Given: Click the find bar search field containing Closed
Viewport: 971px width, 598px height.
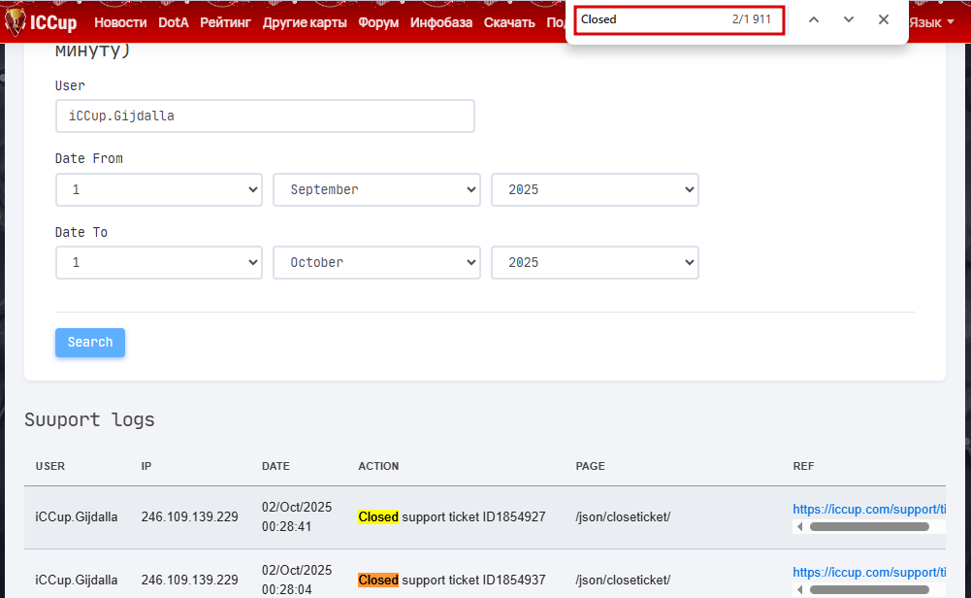Looking at the screenshot, I should [679, 19].
